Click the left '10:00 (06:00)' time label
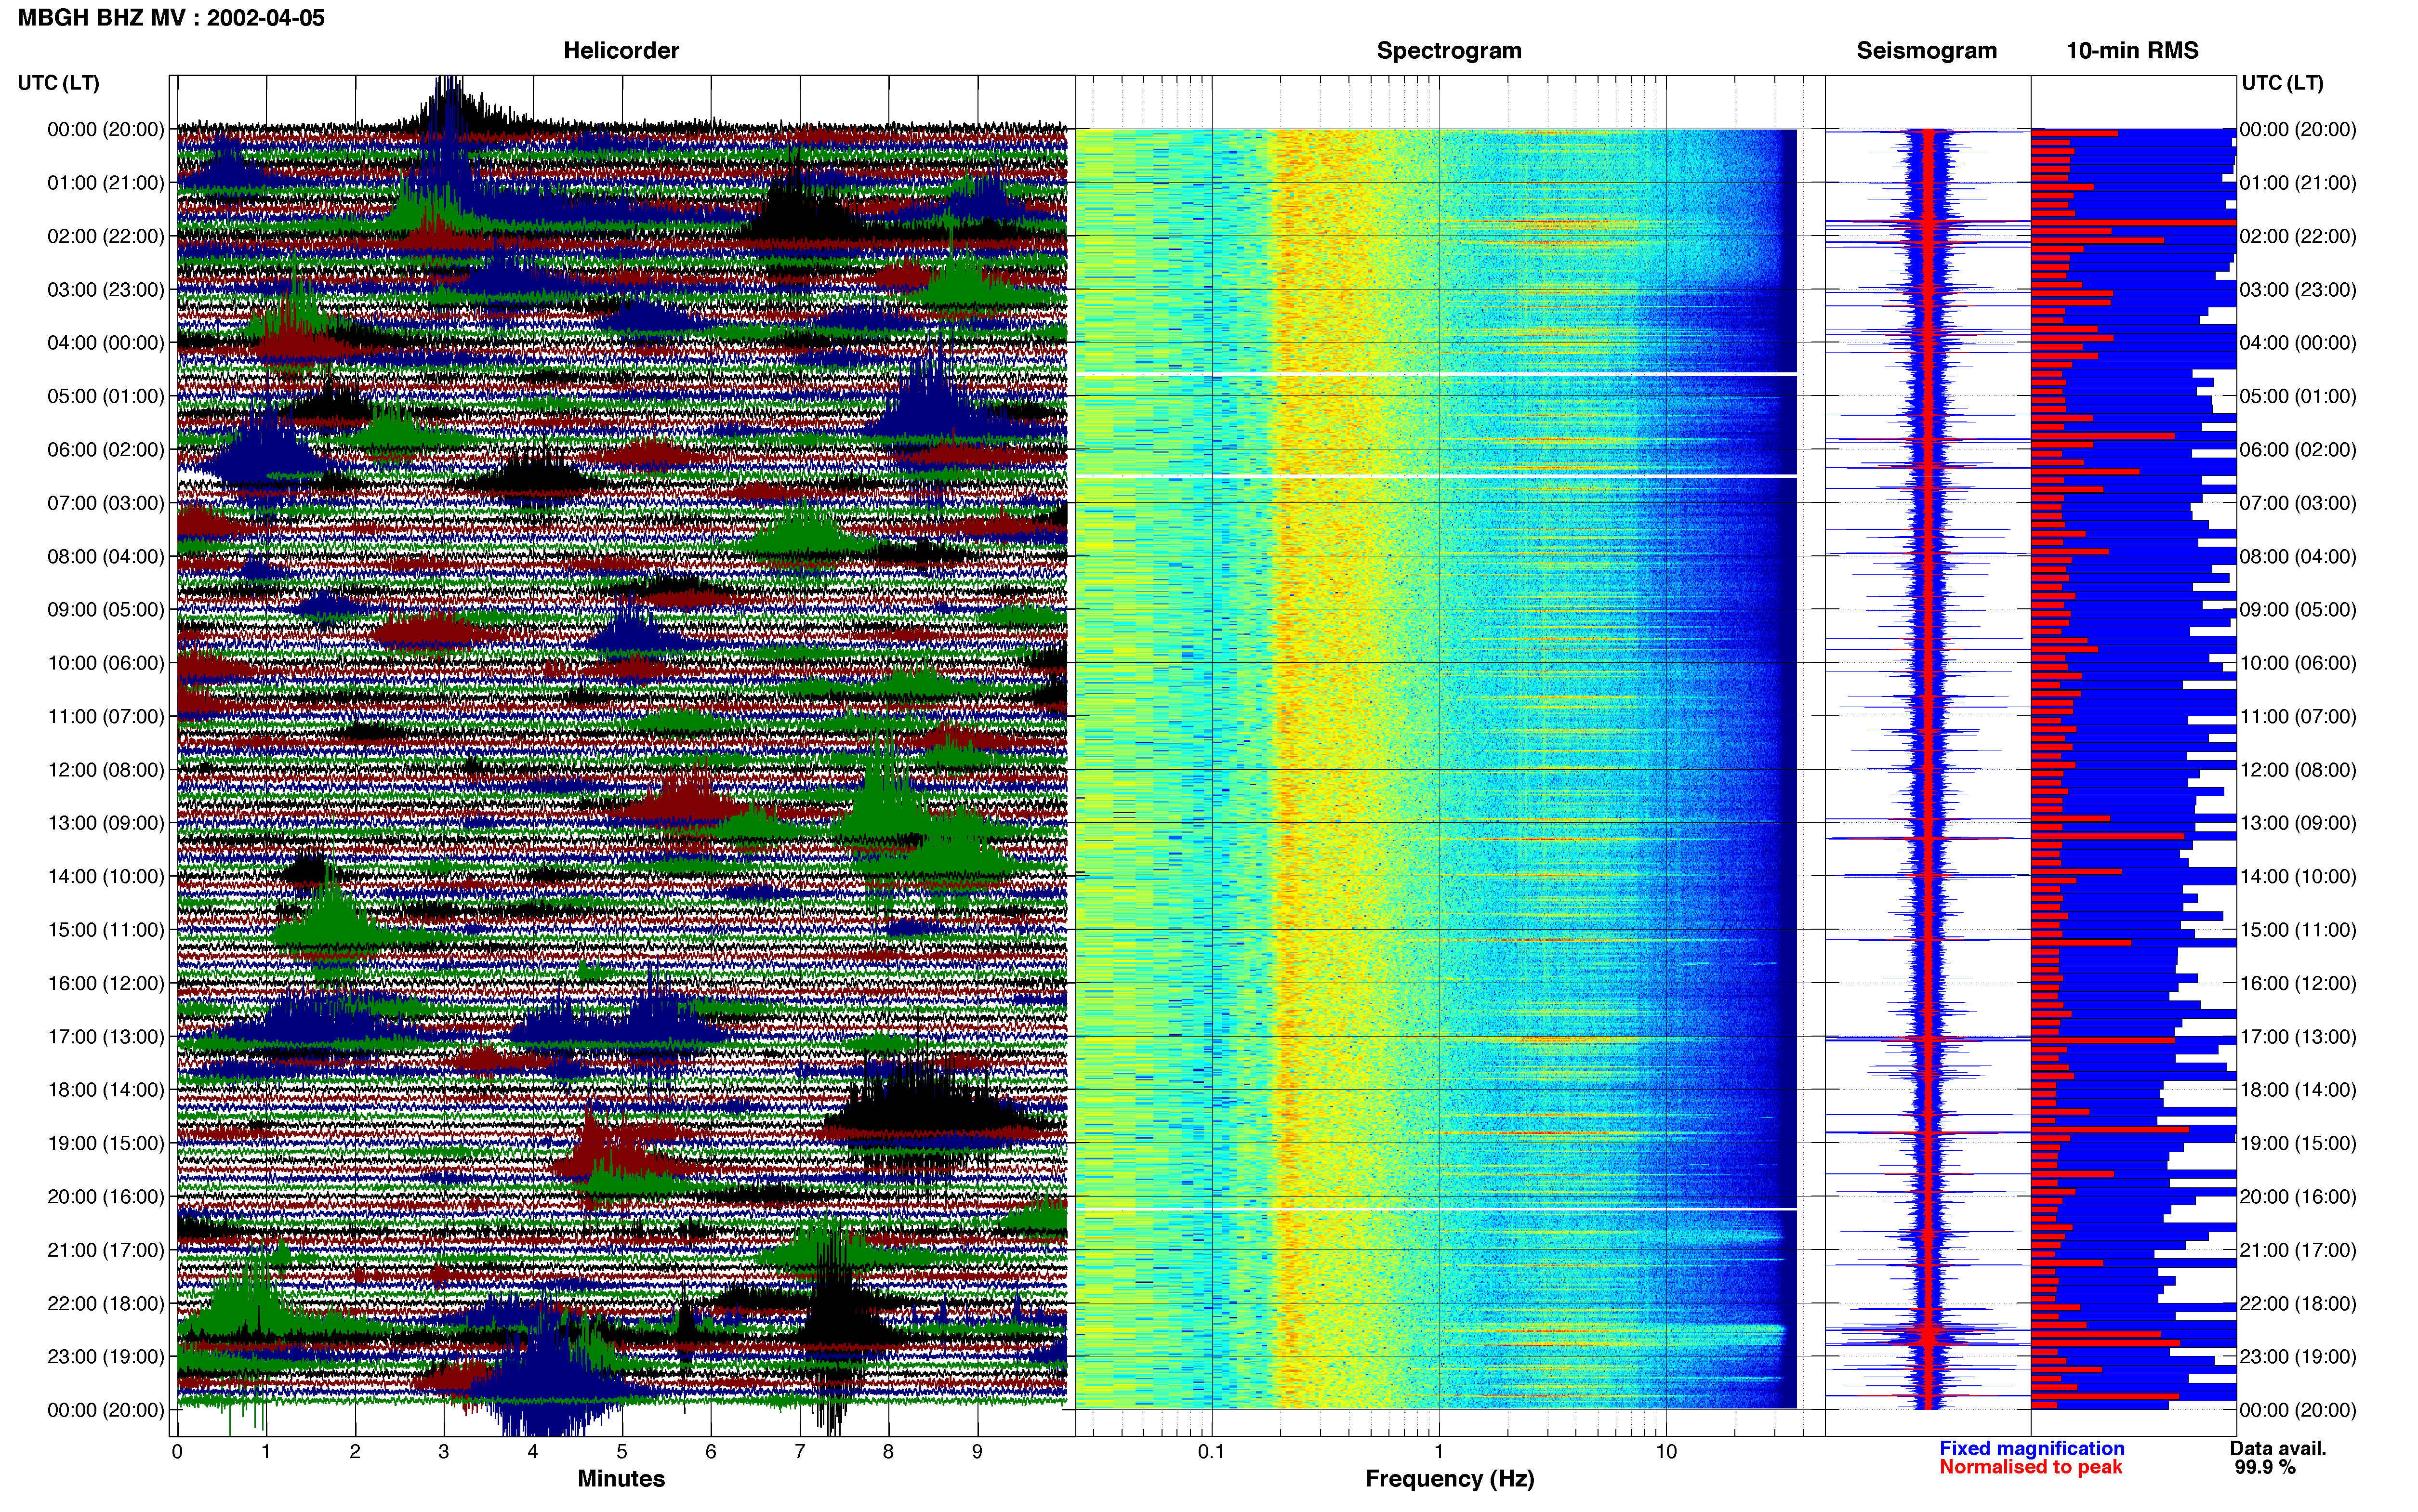This screenshot has width=2418, height=1512. pyautogui.click(x=106, y=663)
